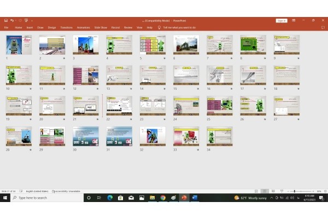Click the zoom slider handle

tap(295, 191)
